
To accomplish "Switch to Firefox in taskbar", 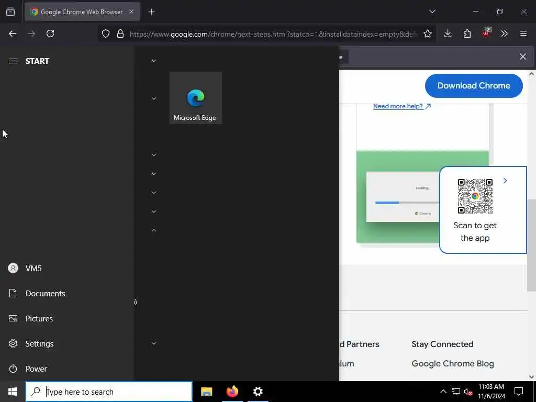I will pos(232,392).
